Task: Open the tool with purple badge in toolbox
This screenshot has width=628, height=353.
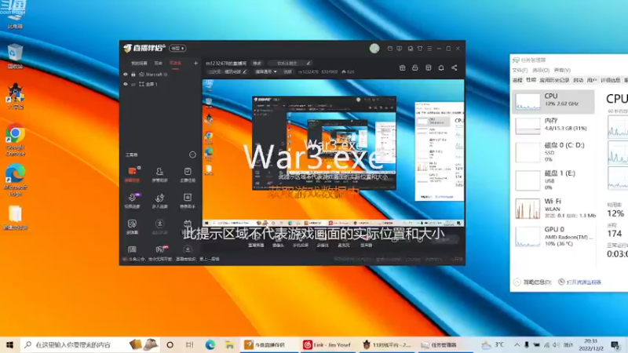Action: [132, 201]
